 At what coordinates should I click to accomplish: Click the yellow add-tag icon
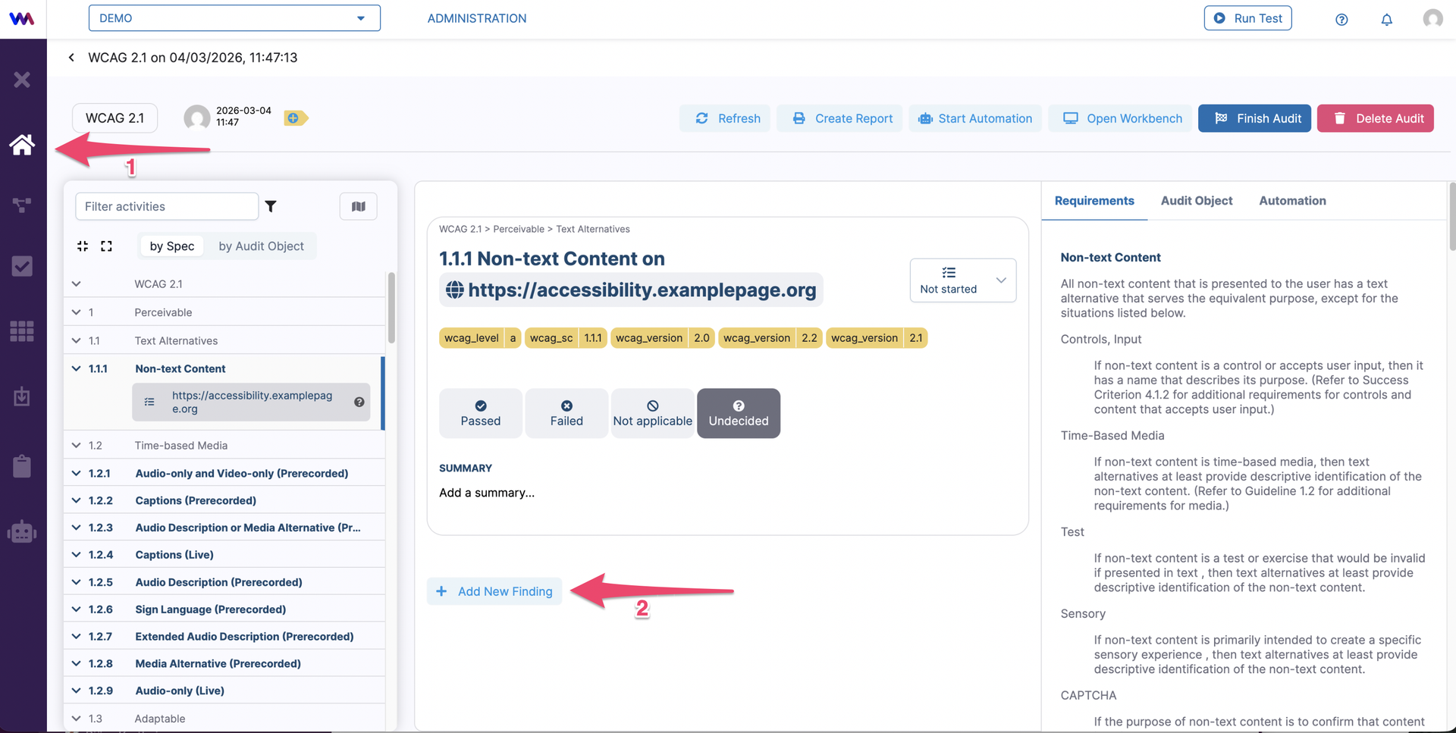[296, 118]
